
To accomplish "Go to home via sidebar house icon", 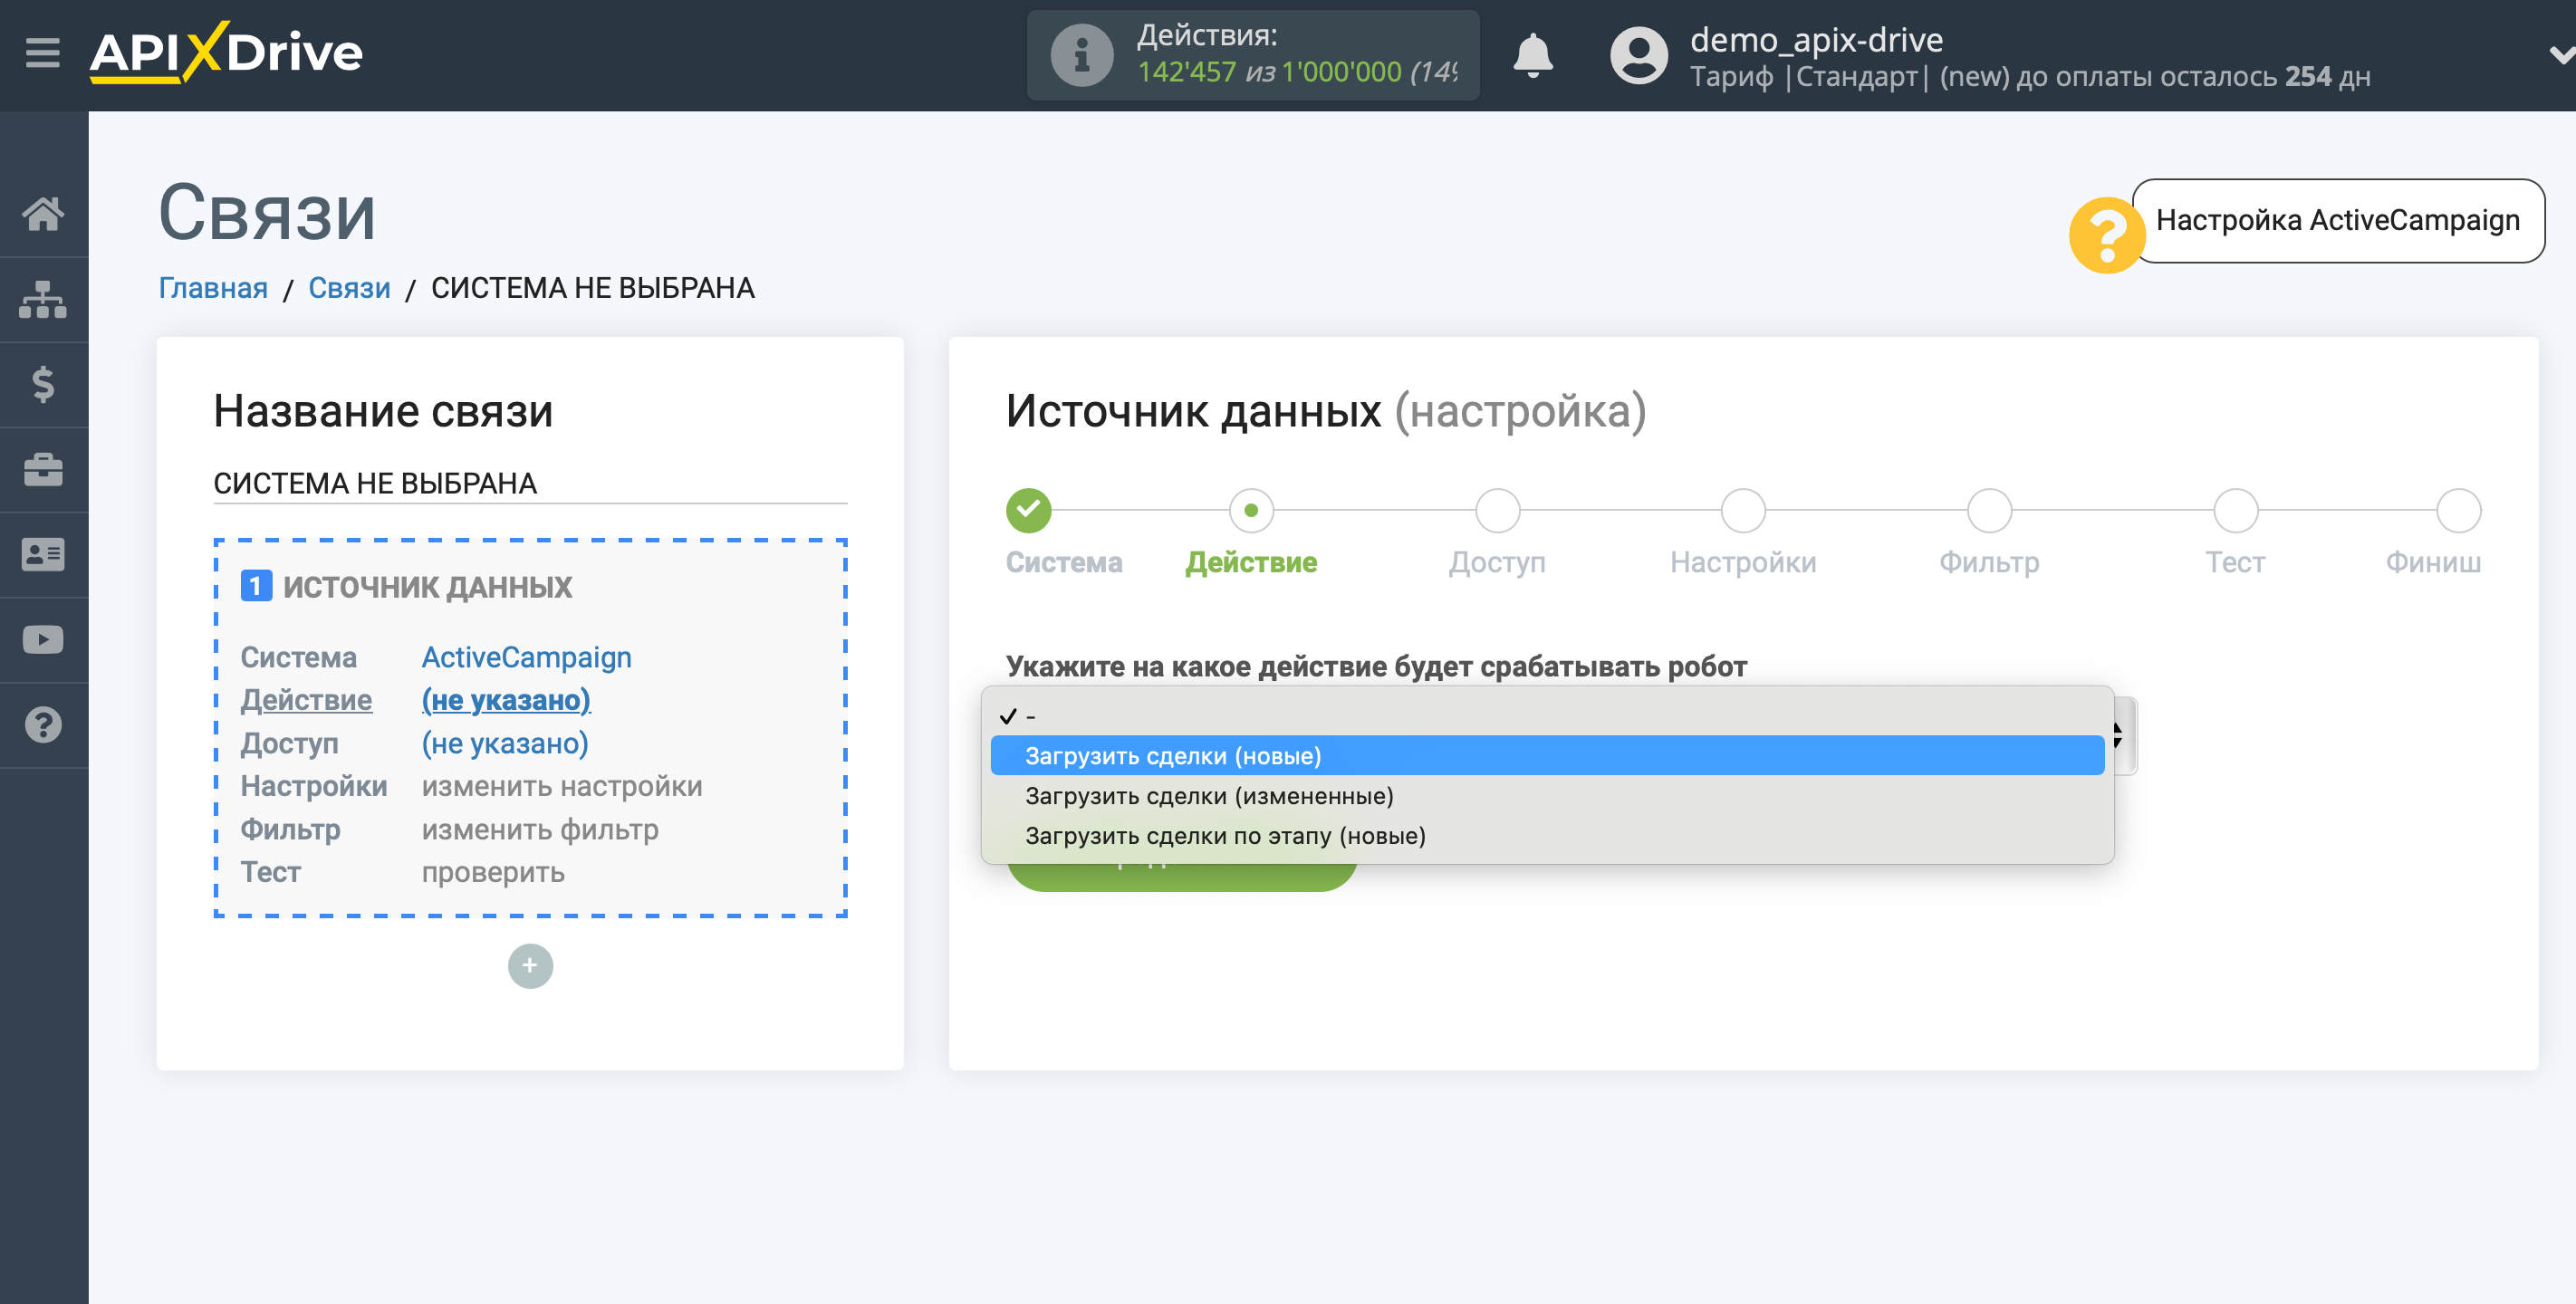I will [43, 213].
